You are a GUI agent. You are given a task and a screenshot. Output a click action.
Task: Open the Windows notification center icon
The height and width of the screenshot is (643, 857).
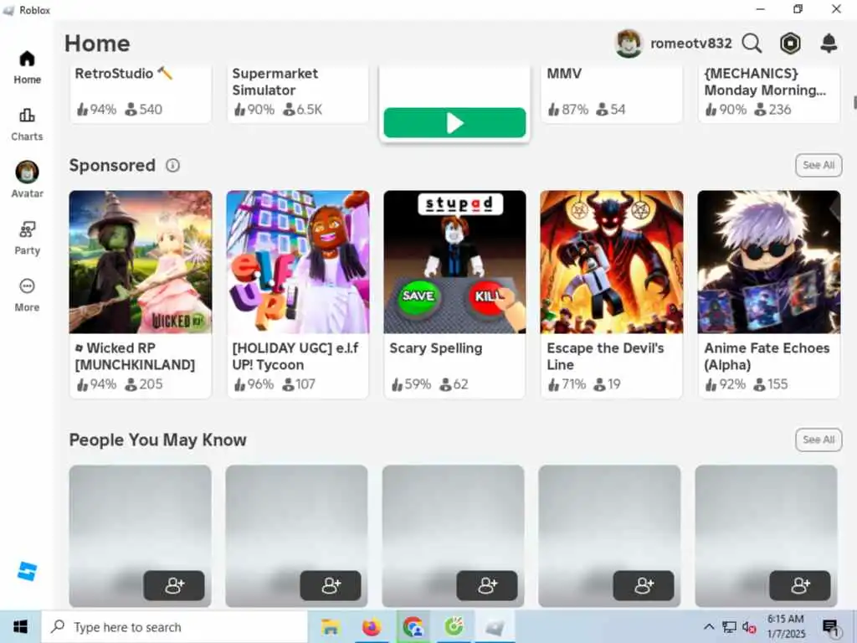pyautogui.click(x=831, y=627)
